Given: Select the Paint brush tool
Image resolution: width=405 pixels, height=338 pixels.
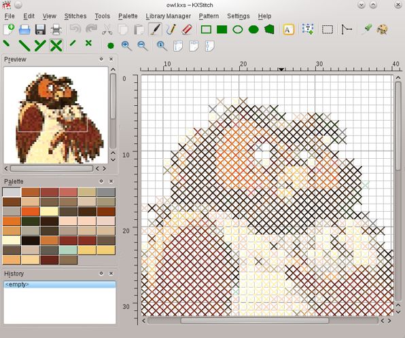Looking at the screenshot, I should pyautogui.click(x=155, y=29).
